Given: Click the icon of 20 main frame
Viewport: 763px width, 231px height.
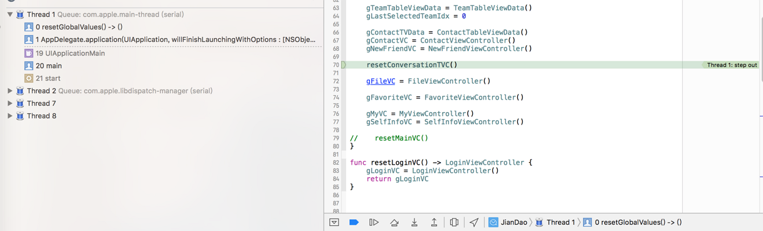Looking at the screenshot, I should point(29,66).
